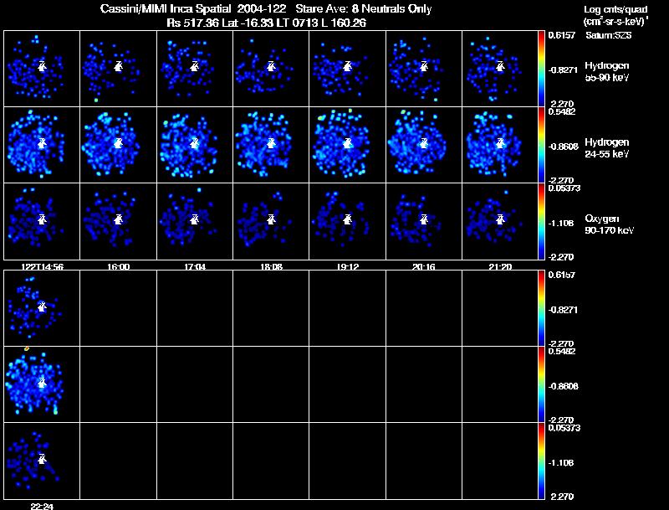This screenshot has height=510, width=669.
Task: Click the Saturn marker in the Hydrogen 24-55 keV panel at 16:00
Action: click(118, 142)
